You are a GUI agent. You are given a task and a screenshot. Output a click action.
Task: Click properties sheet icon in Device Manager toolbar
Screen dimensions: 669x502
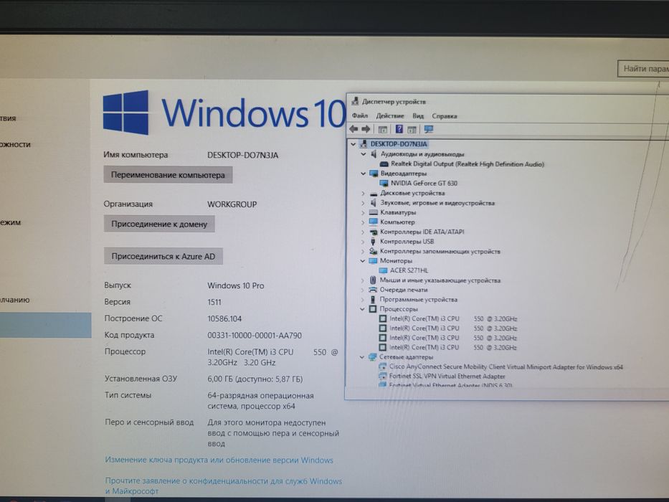click(x=412, y=129)
